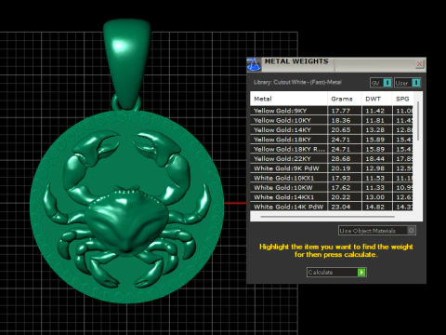Select the crab pendant medallion model

coord(127,207)
